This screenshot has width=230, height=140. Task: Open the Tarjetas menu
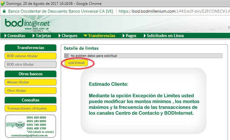pos(43,36)
